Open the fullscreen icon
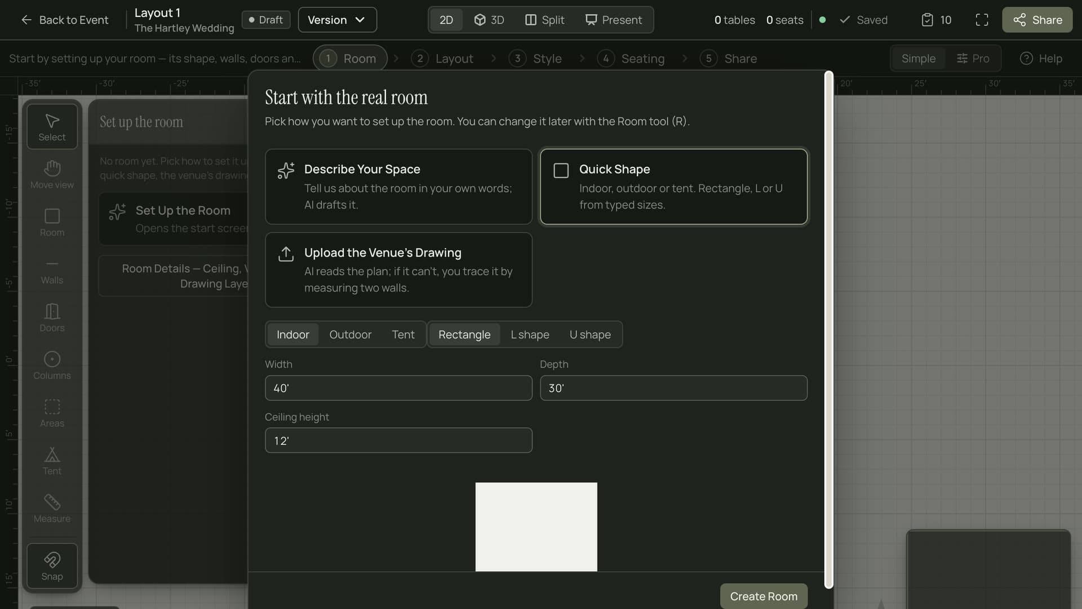1082x609 pixels. [982, 20]
